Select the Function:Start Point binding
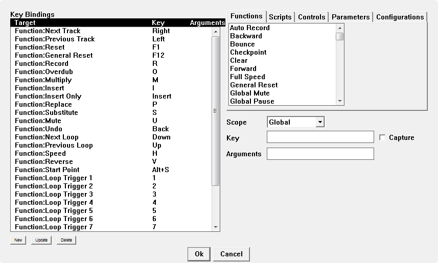The width and height of the screenshot is (438, 263). tap(111, 170)
